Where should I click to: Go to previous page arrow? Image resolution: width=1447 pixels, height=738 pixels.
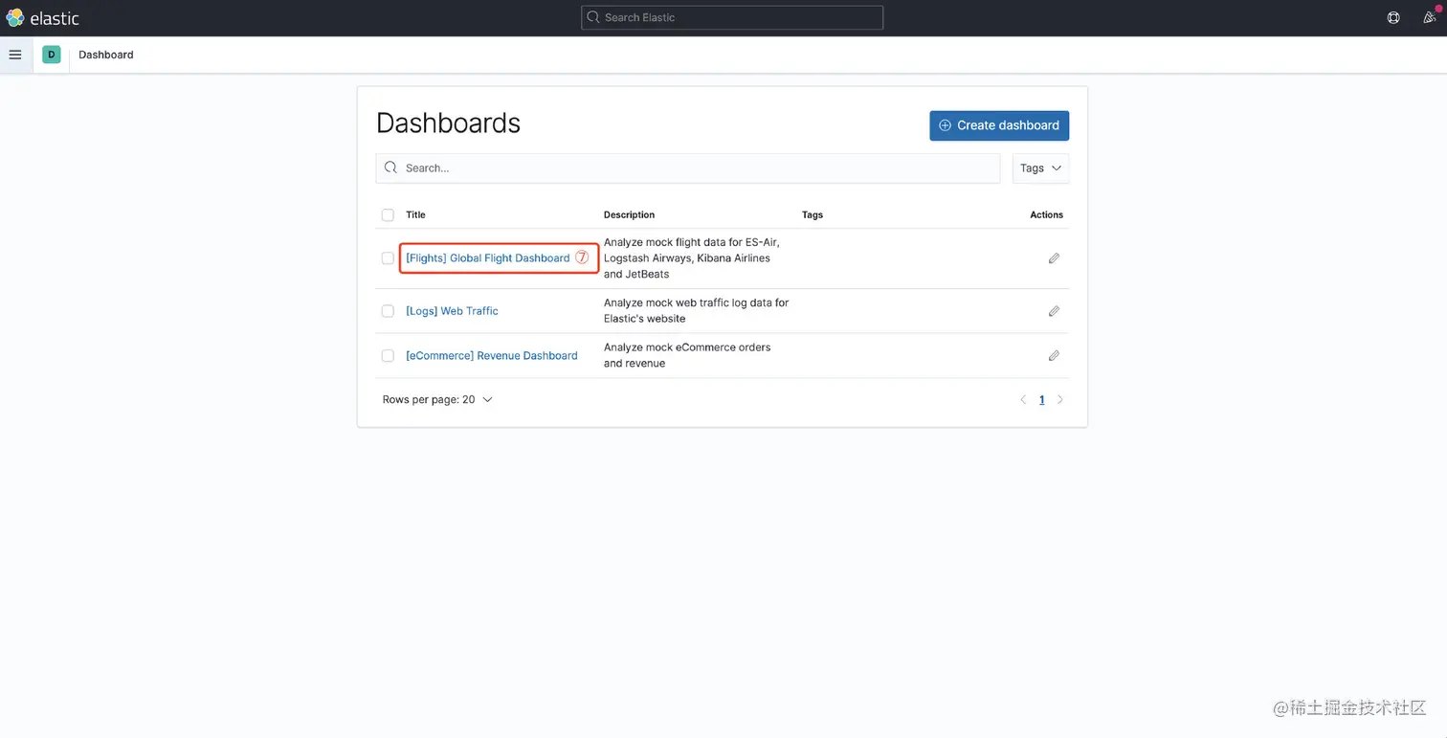coord(1023,400)
